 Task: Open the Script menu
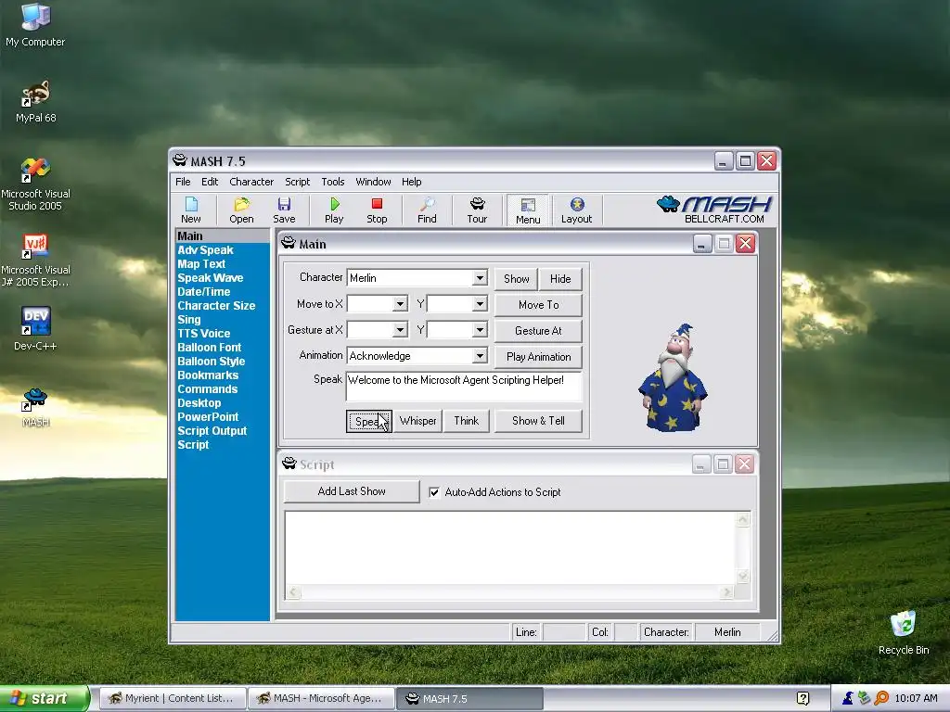[x=298, y=182]
